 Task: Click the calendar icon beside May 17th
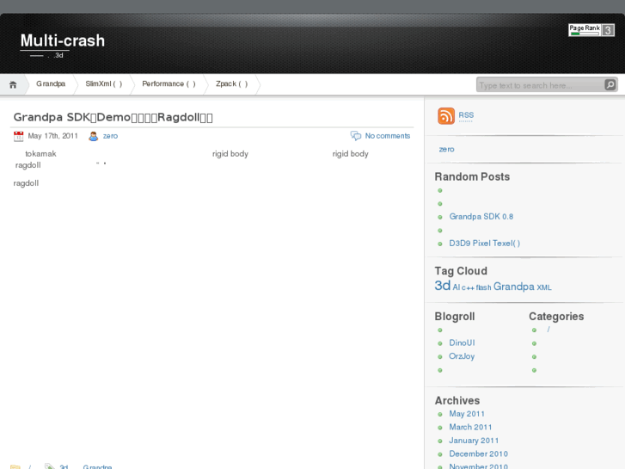[18, 137]
